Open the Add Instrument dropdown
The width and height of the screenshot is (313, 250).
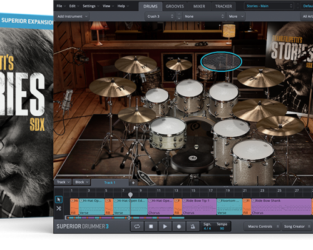72,16
